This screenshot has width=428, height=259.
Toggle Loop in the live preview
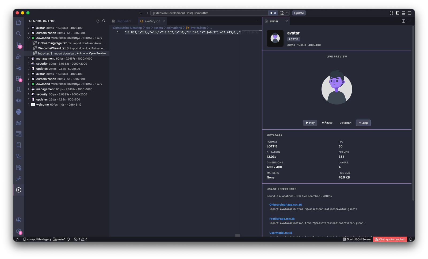[x=363, y=123]
